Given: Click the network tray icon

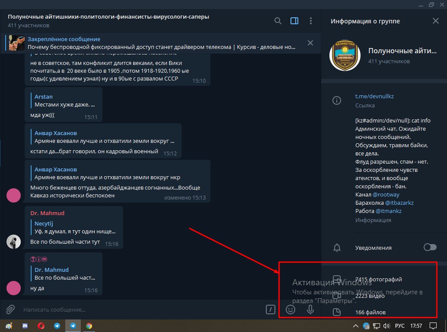Looking at the screenshot, I should click(376, 326).
